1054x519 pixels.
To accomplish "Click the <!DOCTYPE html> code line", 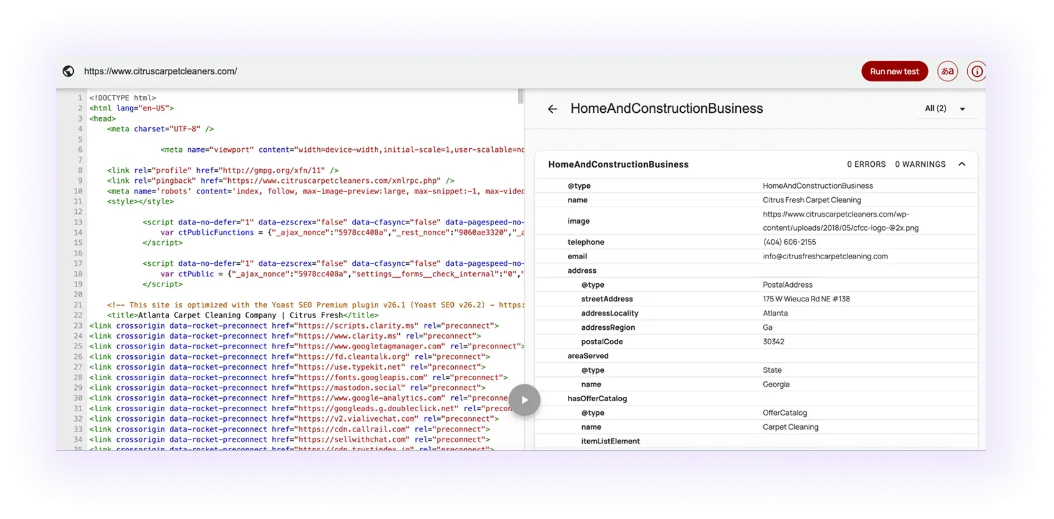I will [123, 98].
